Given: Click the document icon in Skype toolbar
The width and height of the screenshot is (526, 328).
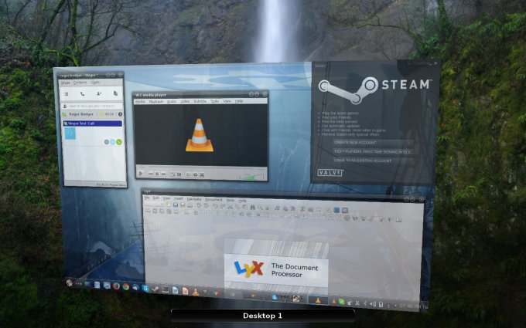Looking at the screenshot, I should coord(115,93).
